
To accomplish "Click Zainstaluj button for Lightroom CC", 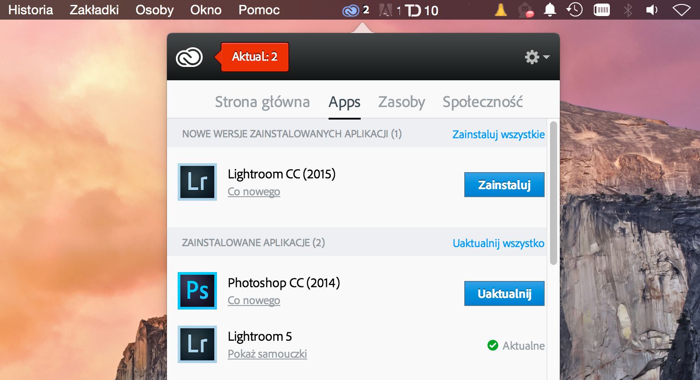I will (504, 185).
